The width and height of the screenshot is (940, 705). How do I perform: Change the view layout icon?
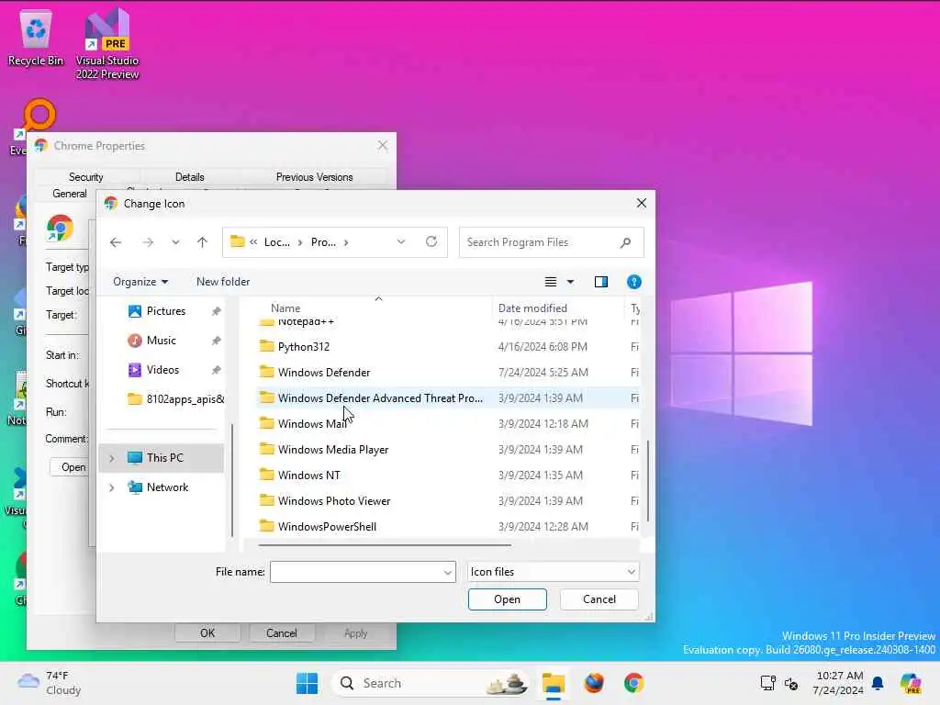click(x=551, y=282)
